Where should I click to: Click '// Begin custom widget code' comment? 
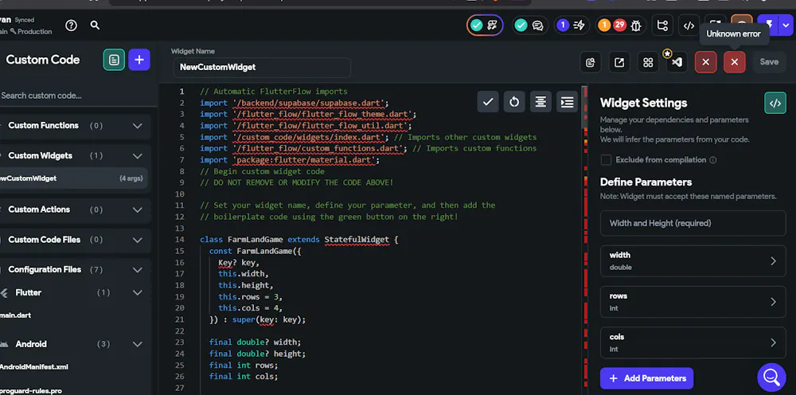(262, 171)
